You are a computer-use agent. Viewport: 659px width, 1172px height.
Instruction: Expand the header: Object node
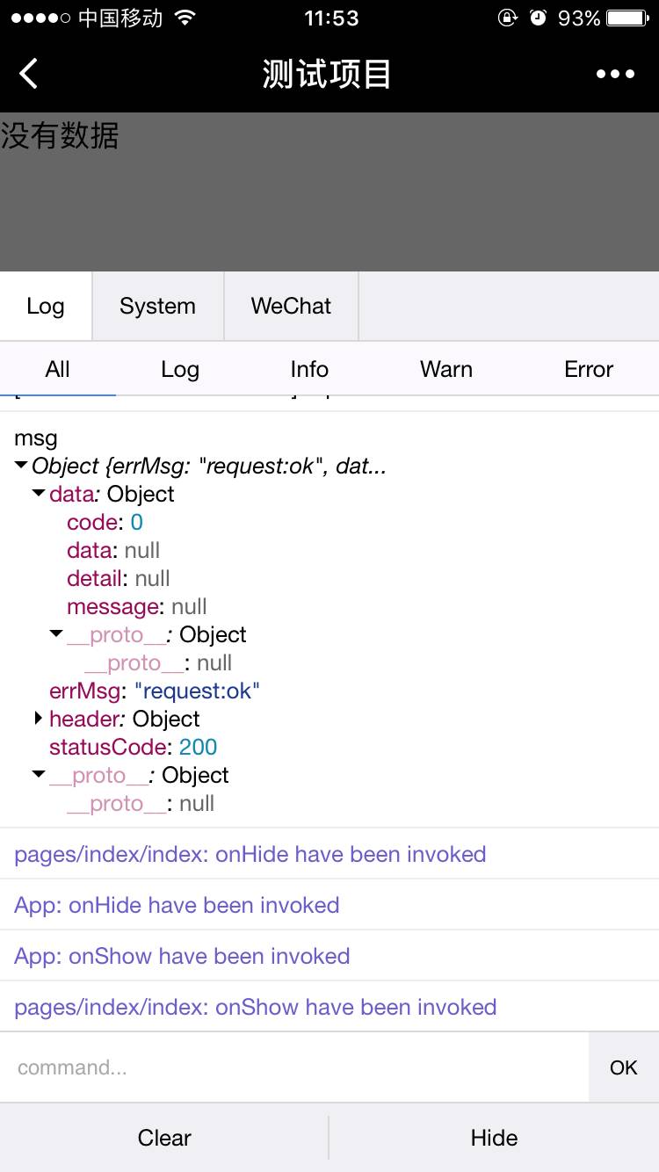[39, 719]
